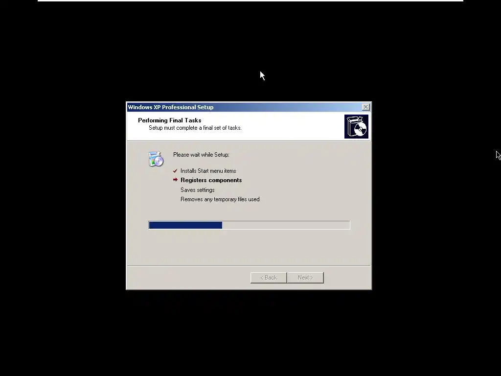
Task: Click the red arrow beside Registers components
Action: (x=175, y=180)
